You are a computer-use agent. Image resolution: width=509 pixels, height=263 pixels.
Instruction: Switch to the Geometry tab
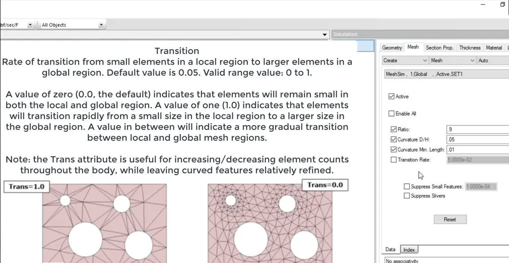392,48
